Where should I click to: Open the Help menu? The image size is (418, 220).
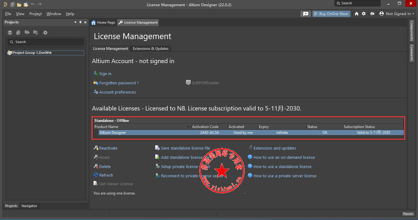click(x=70, y=14)
